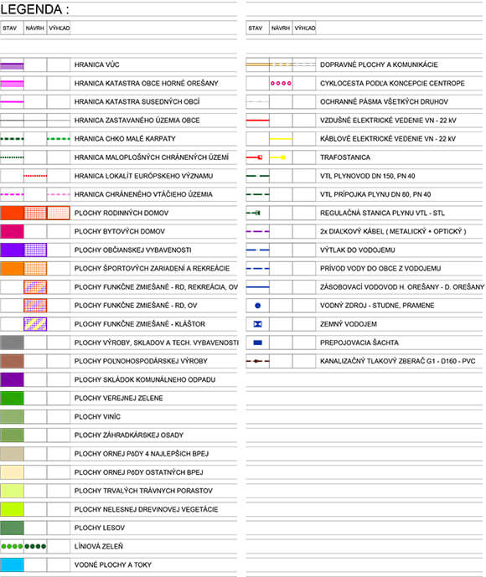Click the blue dot VODNÝ ZDROJ symbol
Image resolution: width=486 pixels, height=577 pixels.
tap(258, 306)
